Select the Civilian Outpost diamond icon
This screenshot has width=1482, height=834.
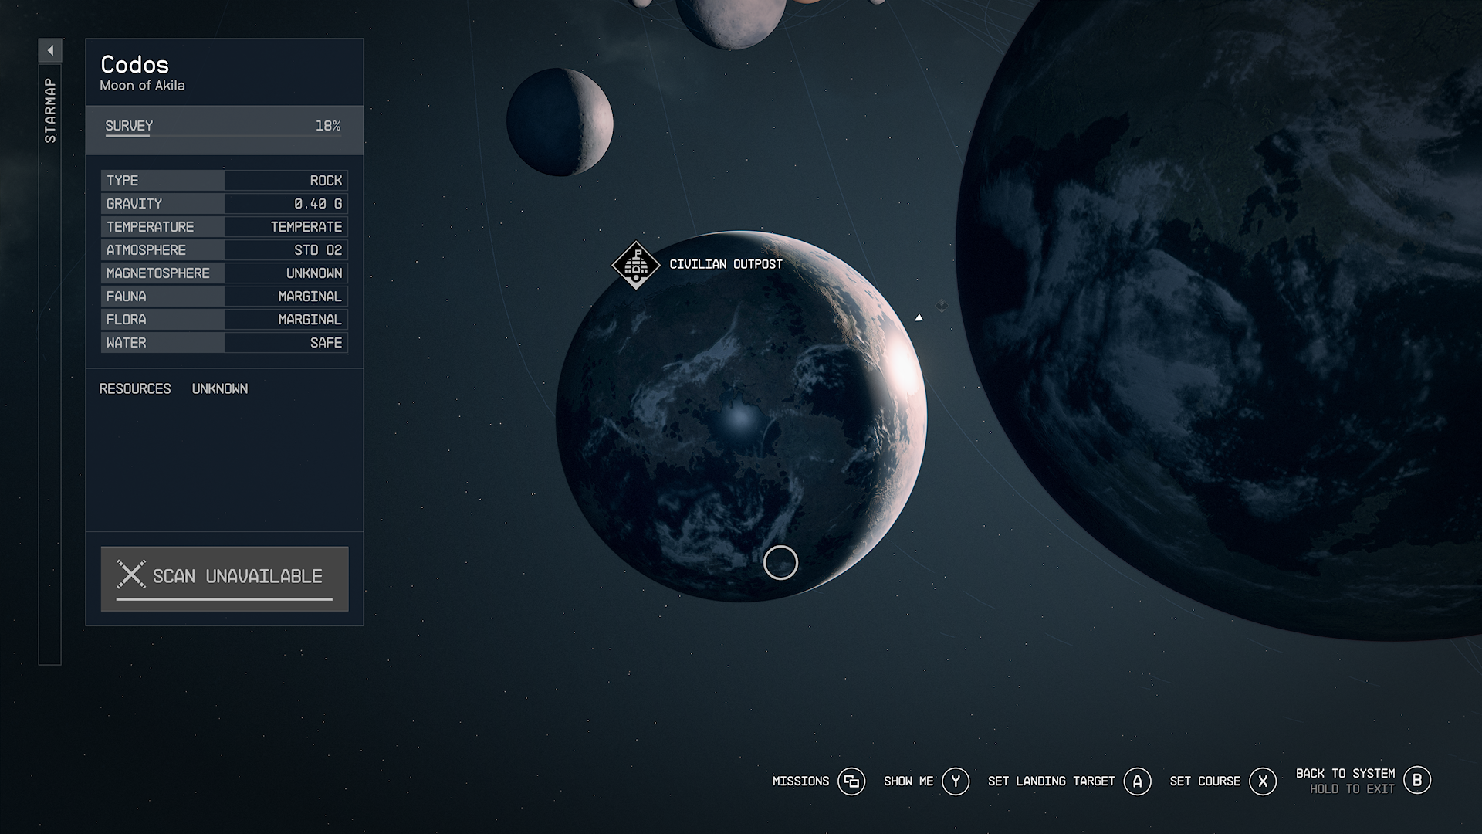[636, 265]
